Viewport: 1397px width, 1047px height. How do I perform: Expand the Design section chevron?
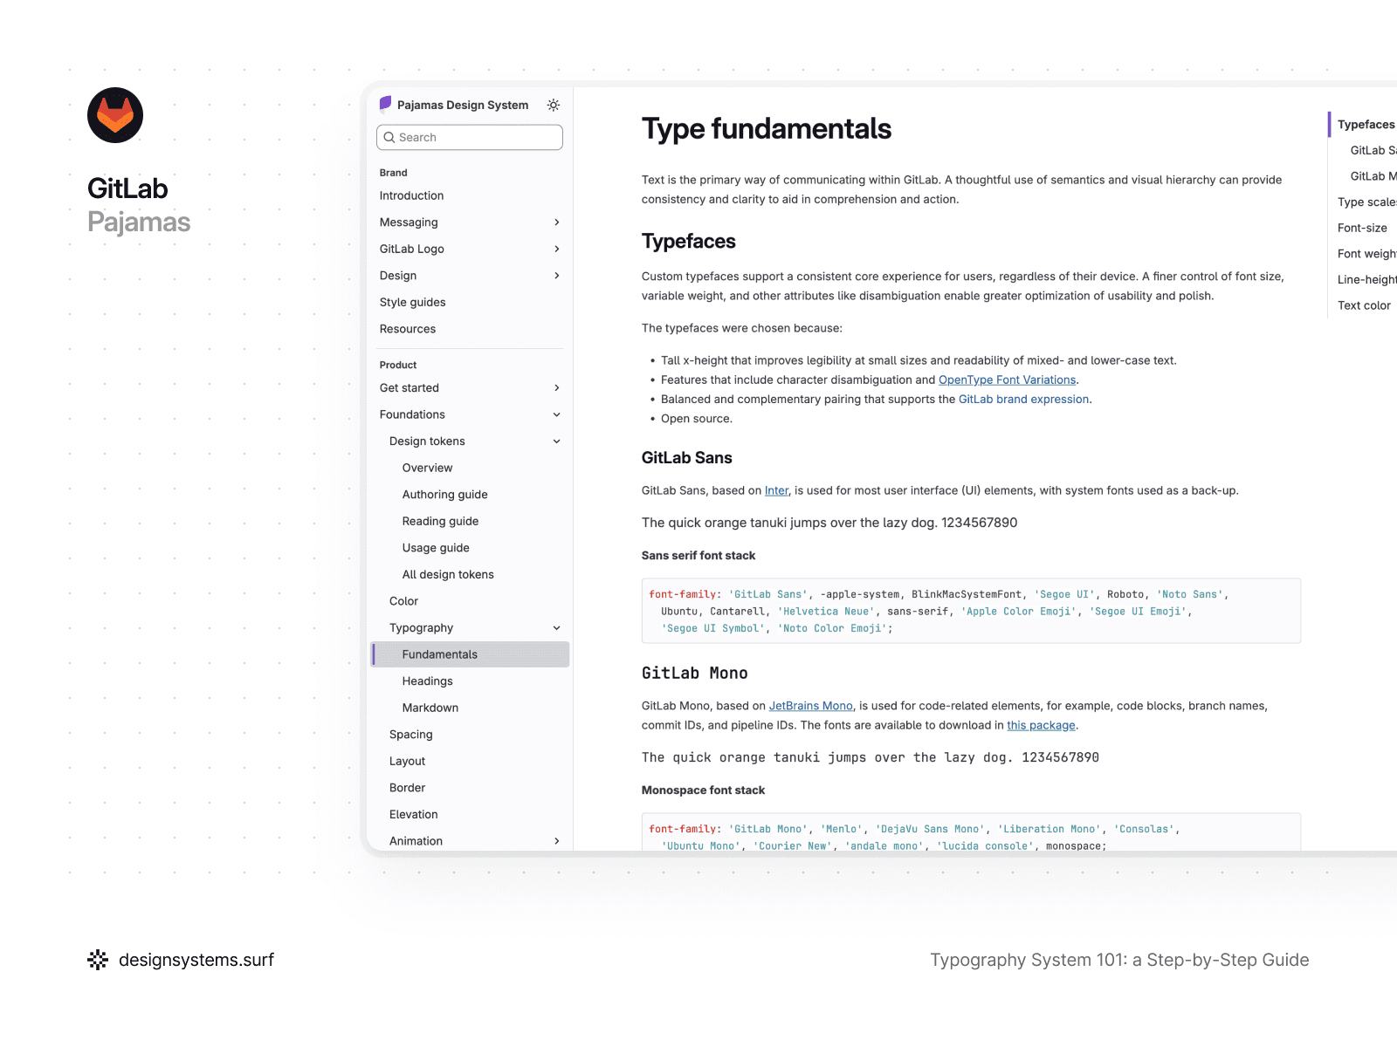tap(557, 276)
